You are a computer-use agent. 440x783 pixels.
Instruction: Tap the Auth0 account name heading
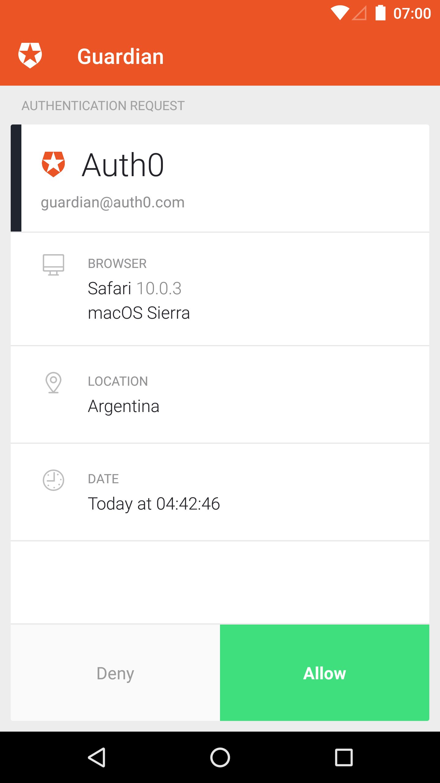point(123,165)
